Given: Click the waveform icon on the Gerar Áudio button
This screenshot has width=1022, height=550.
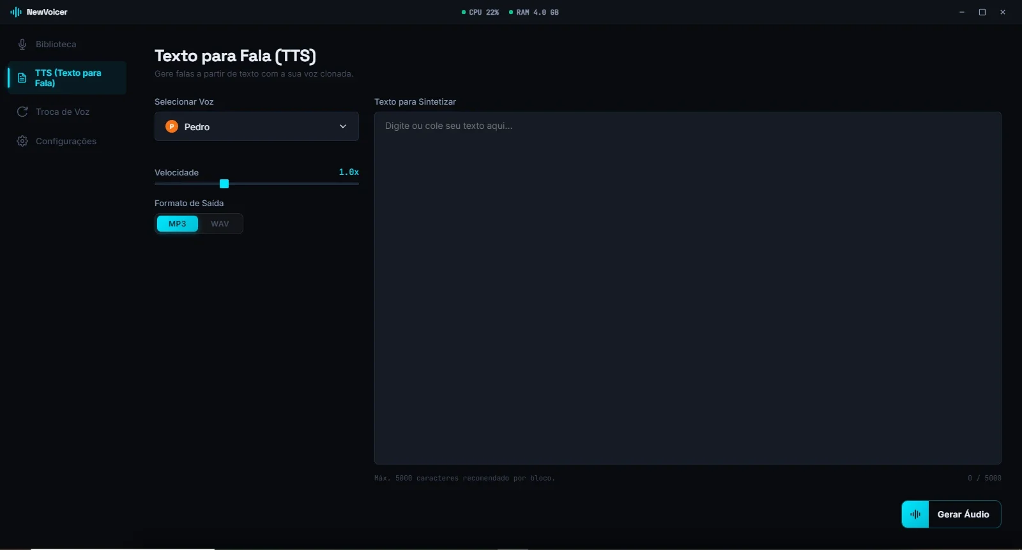Looking at the screenshot, I should 915,514.
